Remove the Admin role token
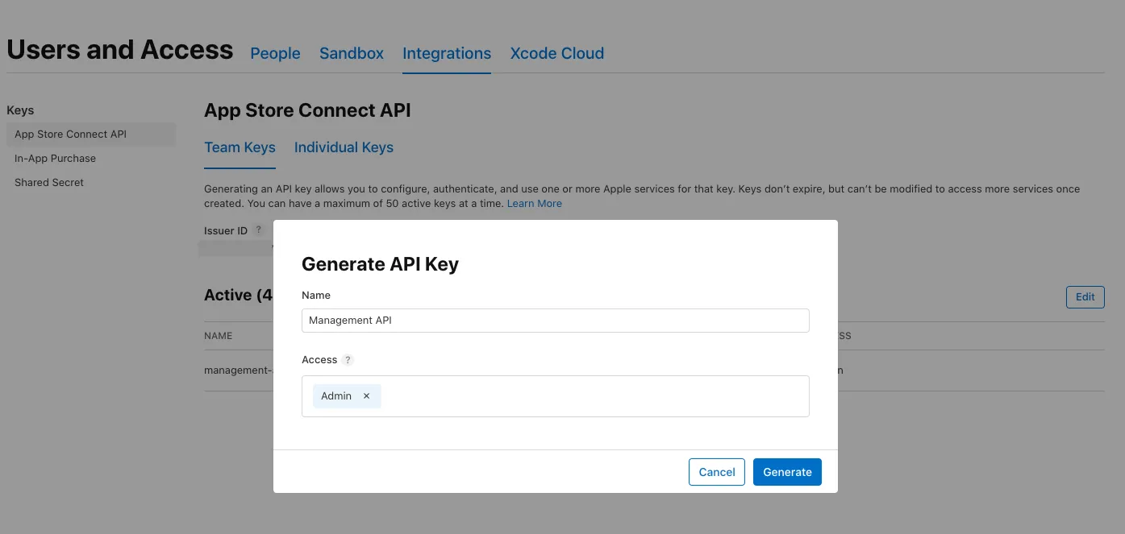Viewport: 1125px width, 534px height. pos(367,395)
